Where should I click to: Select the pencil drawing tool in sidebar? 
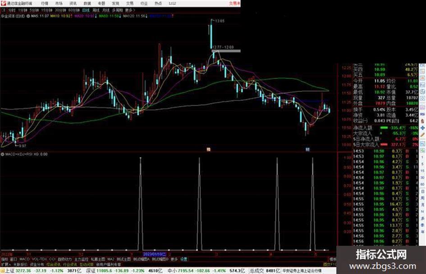pos(422,135)
